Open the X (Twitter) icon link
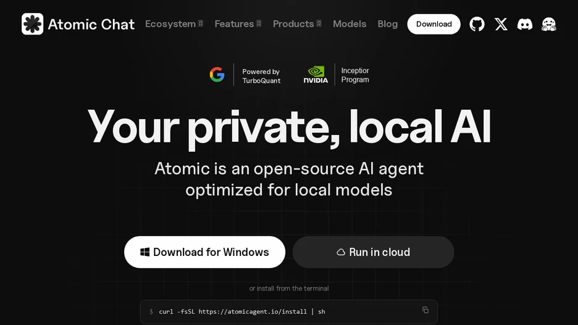Image resolution: width=578 pixels, height=325 pixels. click(x=501, y=24)
